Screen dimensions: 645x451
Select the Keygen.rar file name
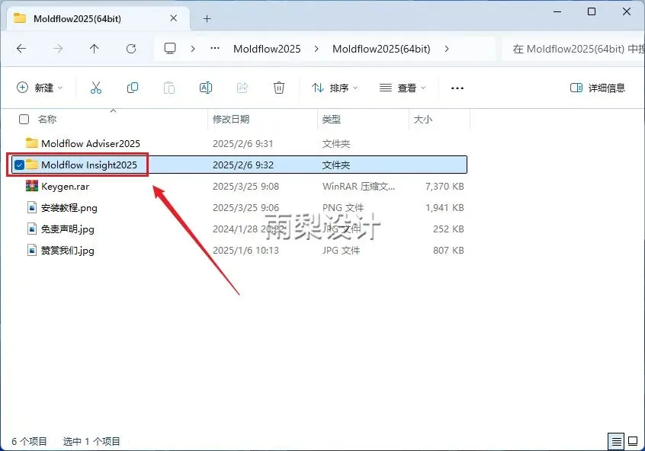[x=65, y=186]
